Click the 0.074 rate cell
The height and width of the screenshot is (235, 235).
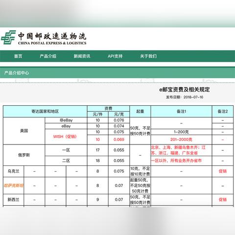pyautogui.click(x=119, y=126)
